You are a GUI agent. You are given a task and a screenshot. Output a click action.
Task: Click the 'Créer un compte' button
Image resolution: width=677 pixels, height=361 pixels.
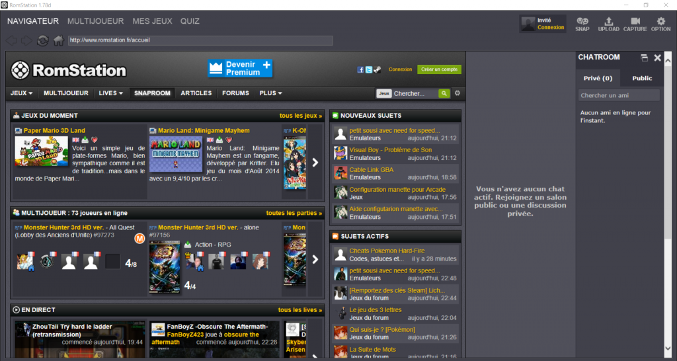click(439, 69)
